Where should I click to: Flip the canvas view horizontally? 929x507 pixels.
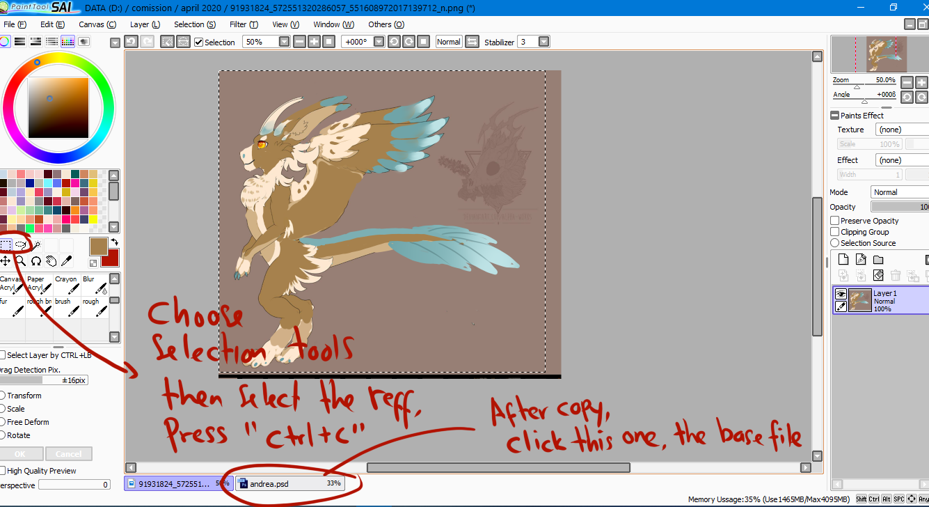[472, 42]
